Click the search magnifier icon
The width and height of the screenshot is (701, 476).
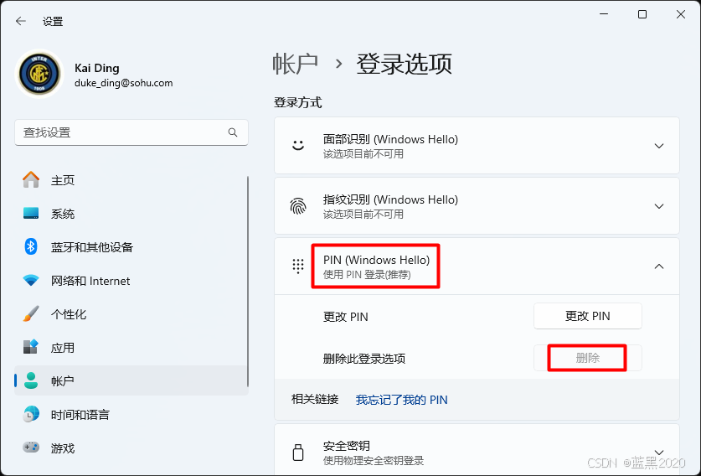[x=233, y=132]
